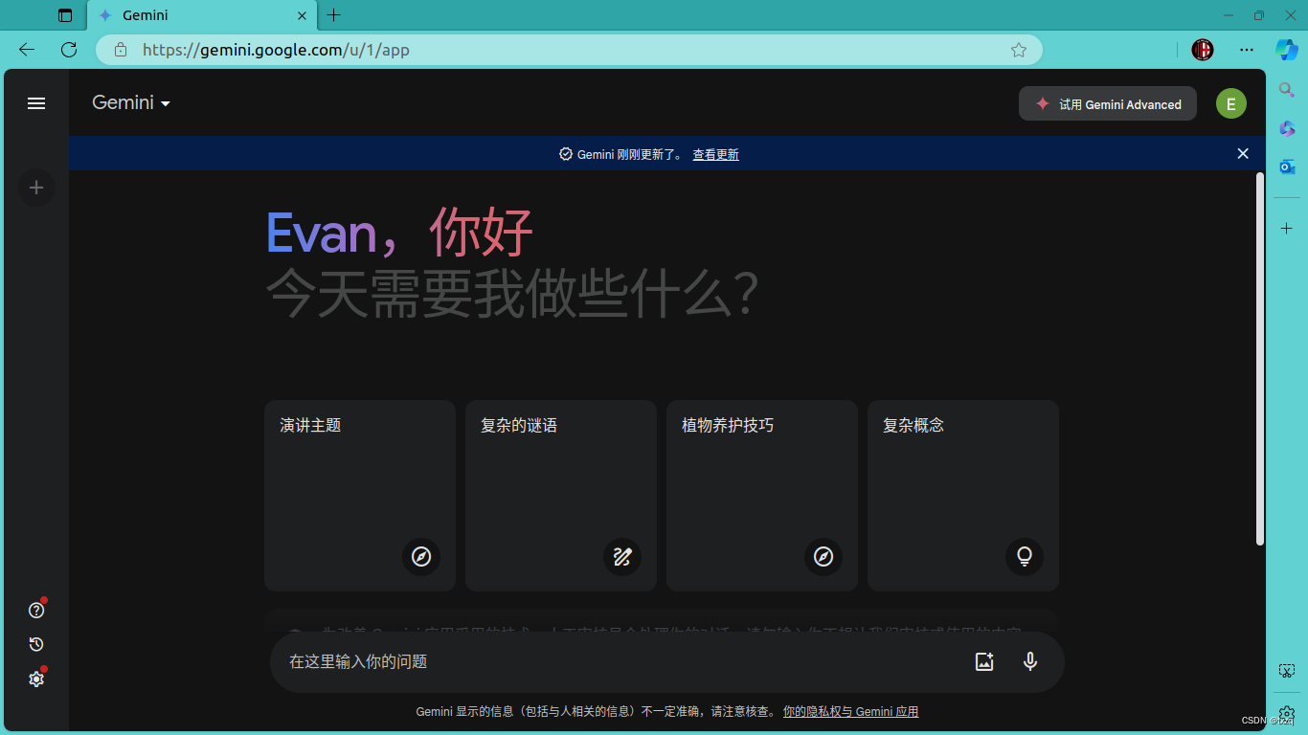Click the pen icon on 复杂的谜语 card
Screen dimensions: 1308x735
click(622, 556)
